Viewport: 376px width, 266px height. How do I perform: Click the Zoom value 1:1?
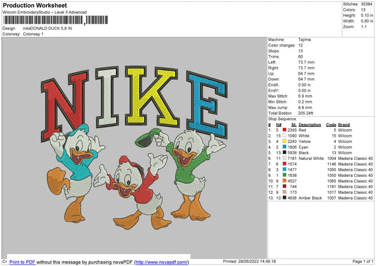pos(363,26)
